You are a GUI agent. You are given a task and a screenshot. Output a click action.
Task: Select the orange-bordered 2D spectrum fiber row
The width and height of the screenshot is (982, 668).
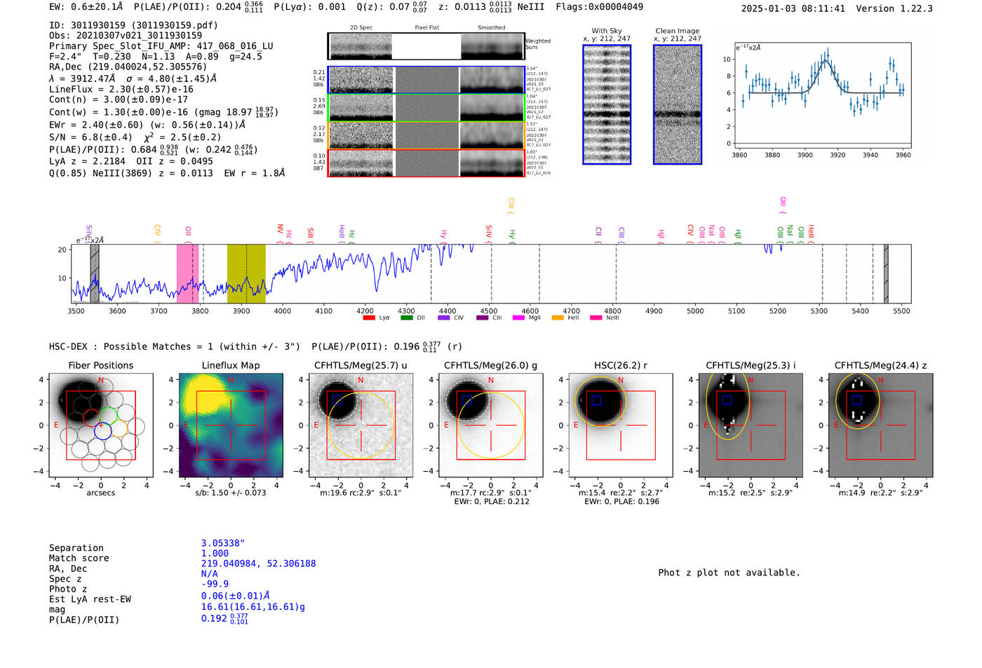pyautogui.click(x=426, y=135)
